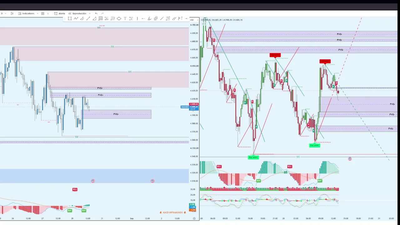Select the diagonal ray line tool
The height and width of the screenshot is (225, 400).
[162, 18]
